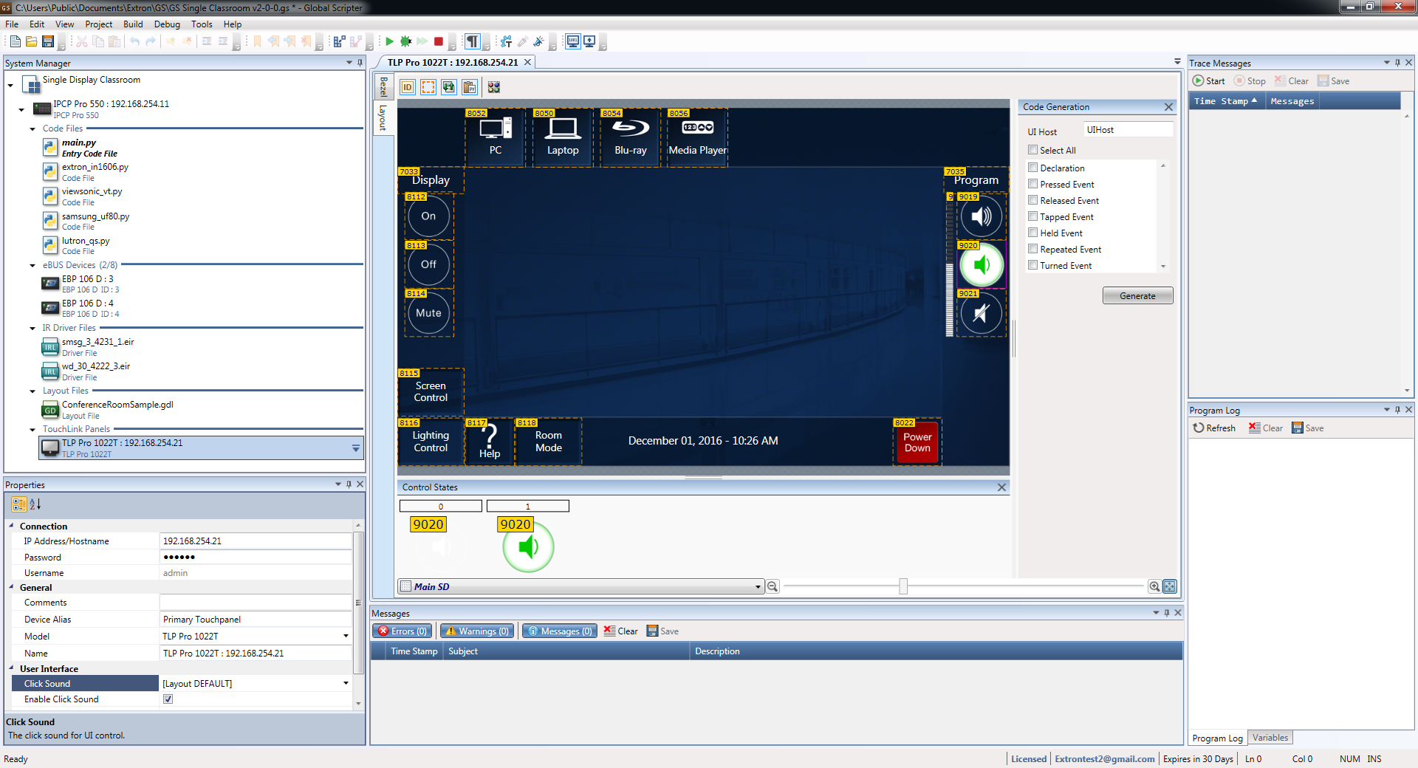The image size is (1418, 768).
Task: Enable the Pressed Event checkbox
Action: [1033, 184]
